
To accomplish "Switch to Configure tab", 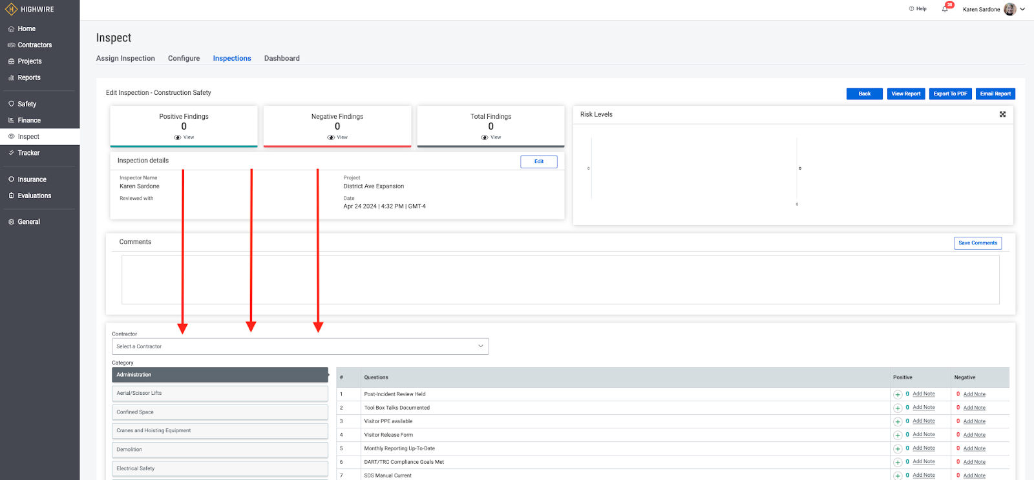I will click(184, 58).
